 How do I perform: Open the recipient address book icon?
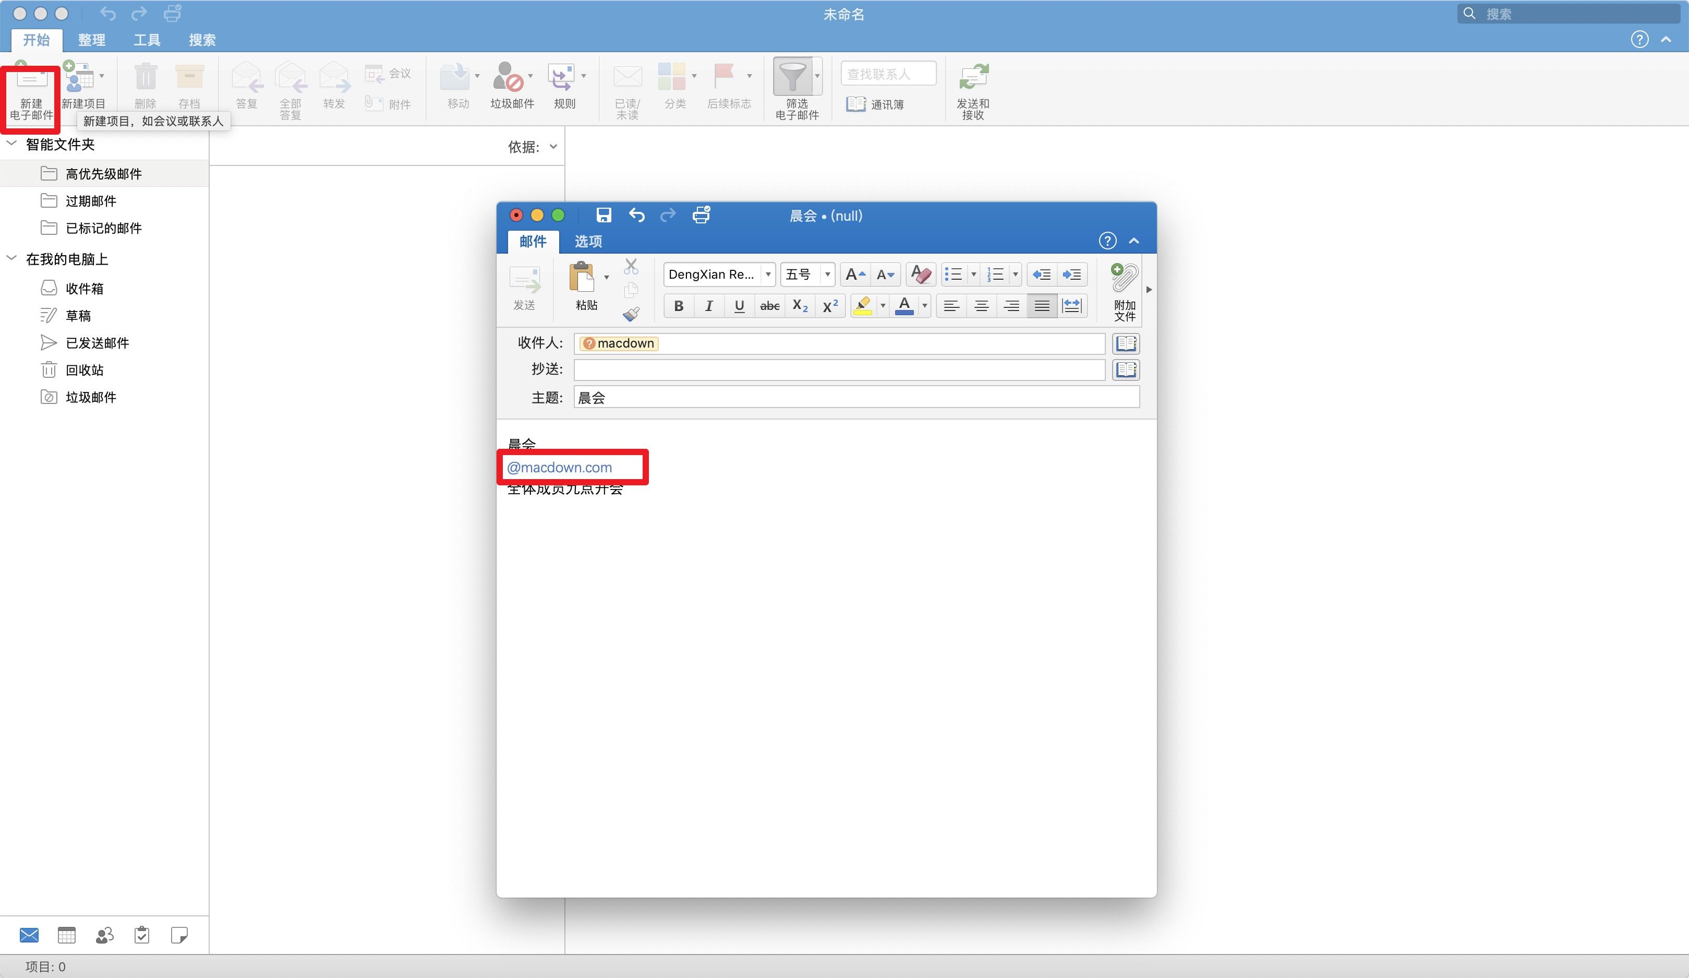(x=1126, y=343)
